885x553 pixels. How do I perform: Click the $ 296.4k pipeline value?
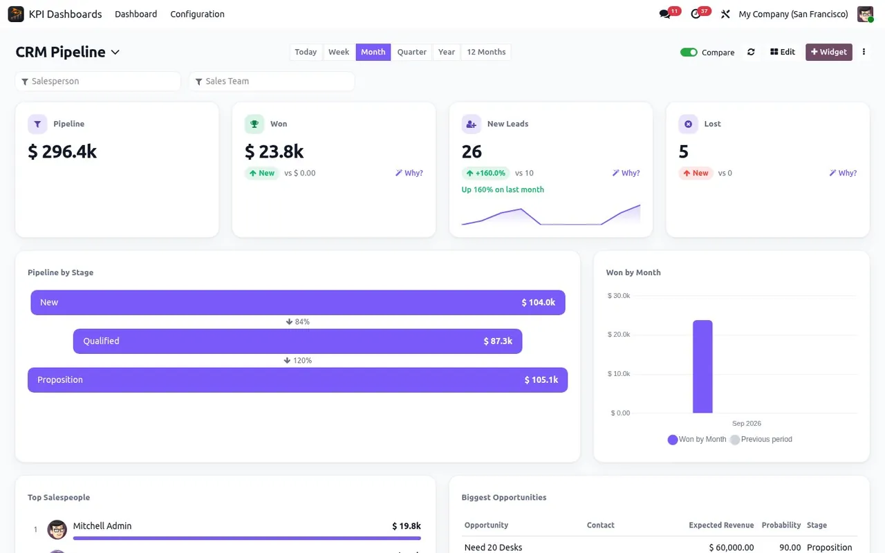(x=62, y=152)
